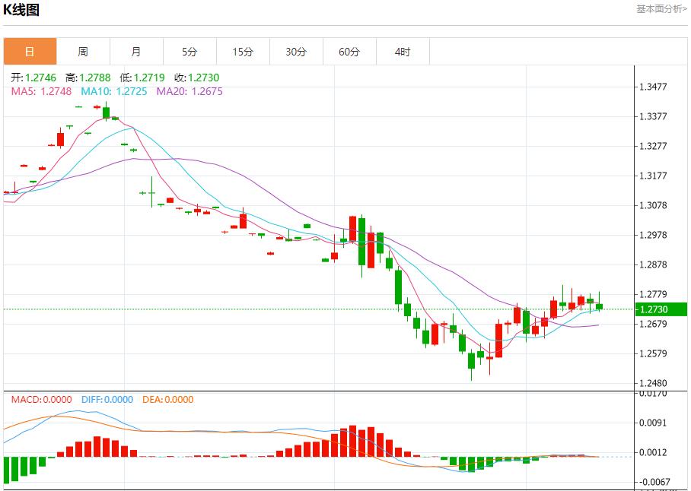Click the DEA value label
The height and width of the screenshot is (491, 691).
tap(166, 400)
